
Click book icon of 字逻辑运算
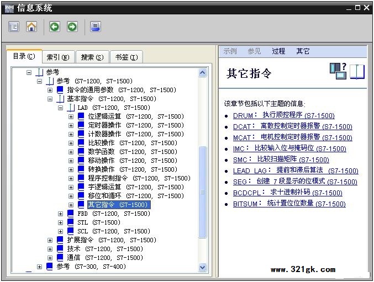tap(81, 187)
